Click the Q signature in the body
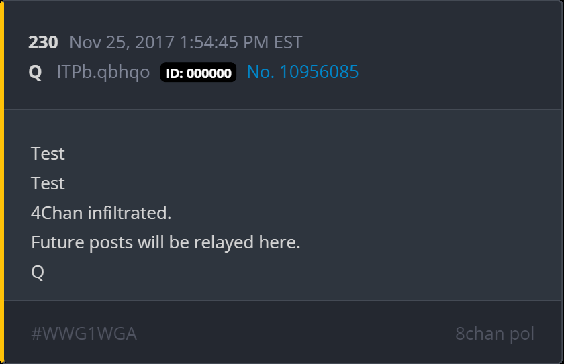Viewport: 564px width, 364px height. pyautogui.click(x=38, y=272)
